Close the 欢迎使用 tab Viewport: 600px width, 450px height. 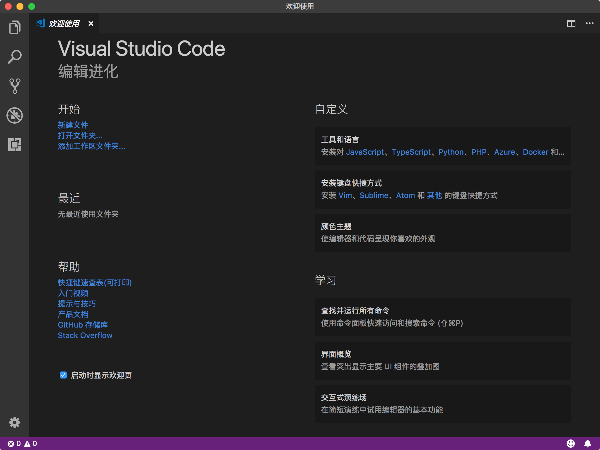click(91, 23)
